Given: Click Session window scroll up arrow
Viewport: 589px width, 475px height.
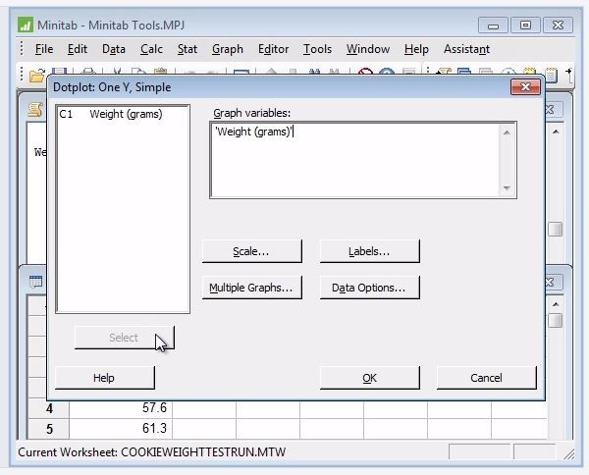Looking at the screenshot, I should tap(556, 132).
